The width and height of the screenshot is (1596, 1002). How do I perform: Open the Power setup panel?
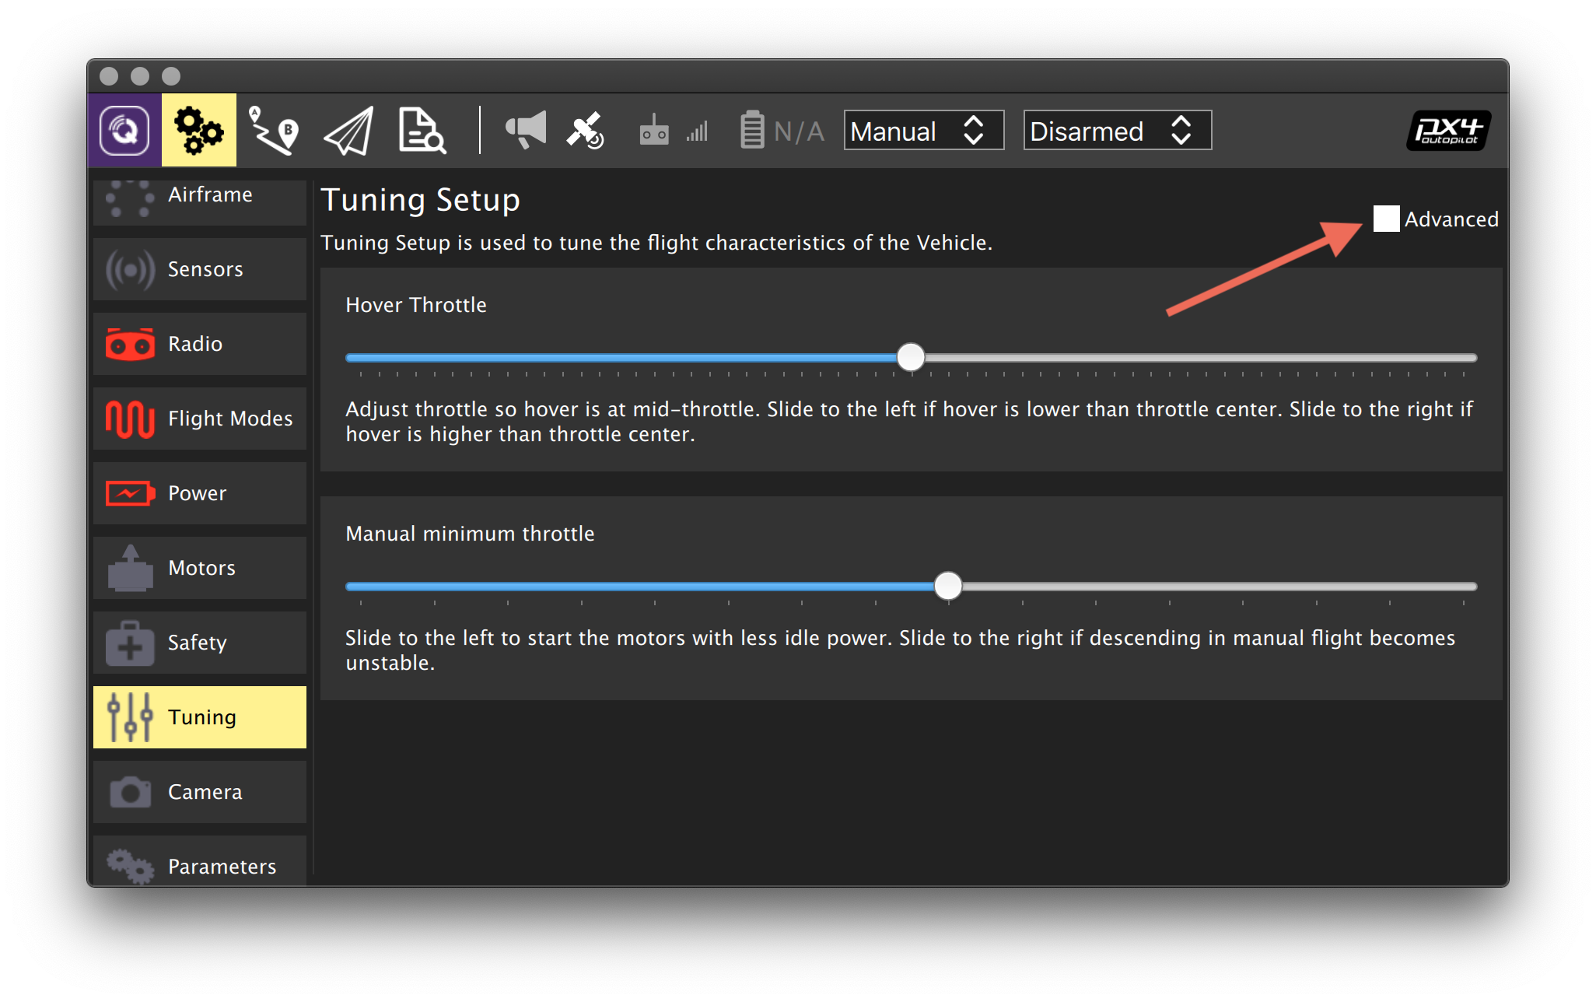tap(199, 492)
